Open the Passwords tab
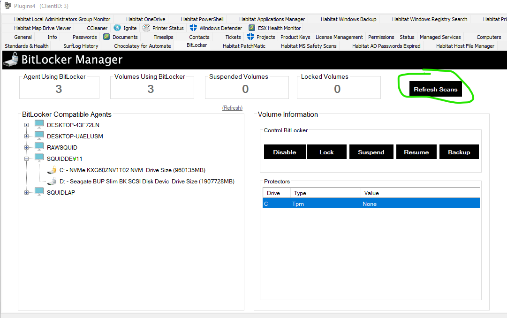 (84, 37)
